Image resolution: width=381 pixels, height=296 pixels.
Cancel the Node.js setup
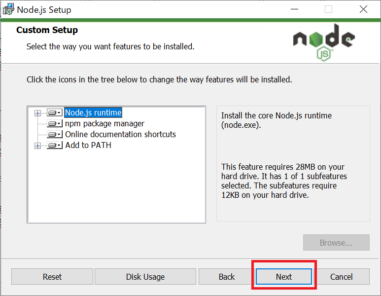point(342,277)
